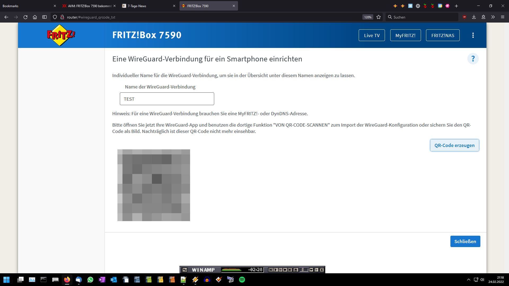This screenshot has height=286, width=509.
Task: Open a new browser tab
Action: (x=456, y=6)
